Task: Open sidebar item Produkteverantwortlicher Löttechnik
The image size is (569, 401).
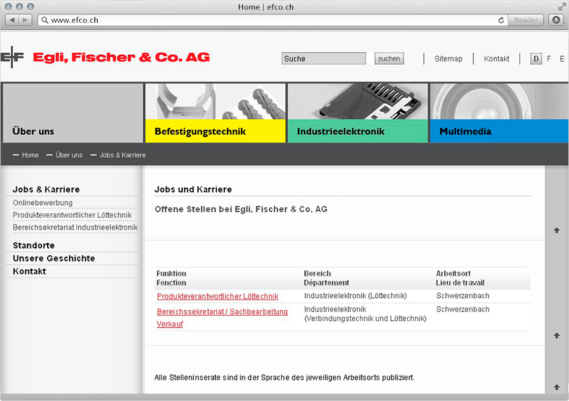Action: click(x=72, y=215)
